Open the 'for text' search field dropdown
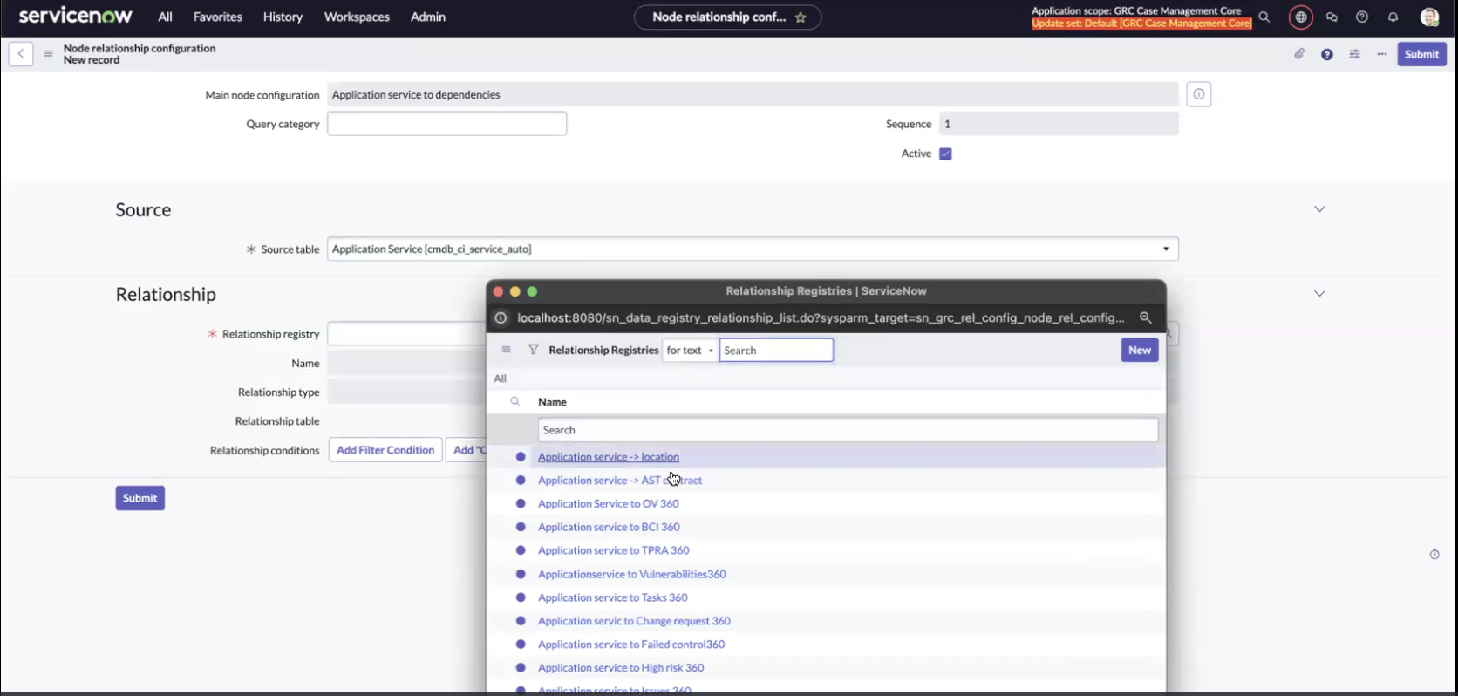The image size is (1458, 696). coord(690,351)
